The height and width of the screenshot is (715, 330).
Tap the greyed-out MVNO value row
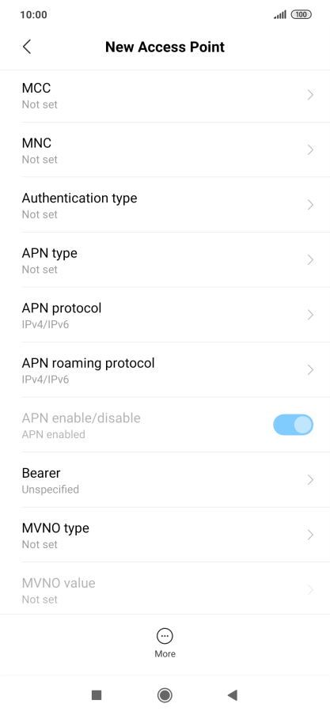point(165,589)
